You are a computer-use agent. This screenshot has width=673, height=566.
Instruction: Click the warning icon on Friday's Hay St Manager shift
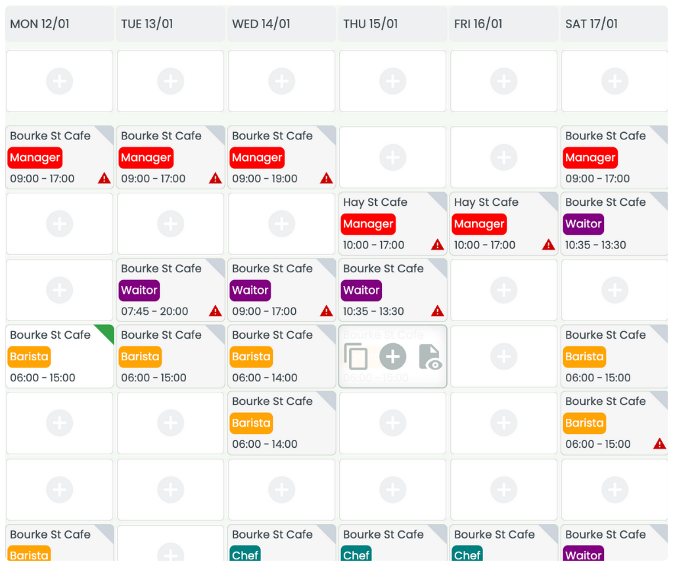pos(549,245)
